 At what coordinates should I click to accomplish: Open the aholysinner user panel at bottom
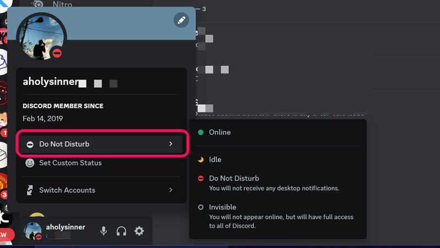coord(64,231)
